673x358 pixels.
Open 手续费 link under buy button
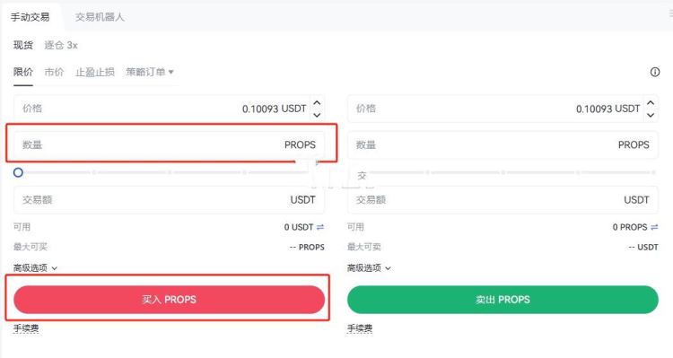26,328
